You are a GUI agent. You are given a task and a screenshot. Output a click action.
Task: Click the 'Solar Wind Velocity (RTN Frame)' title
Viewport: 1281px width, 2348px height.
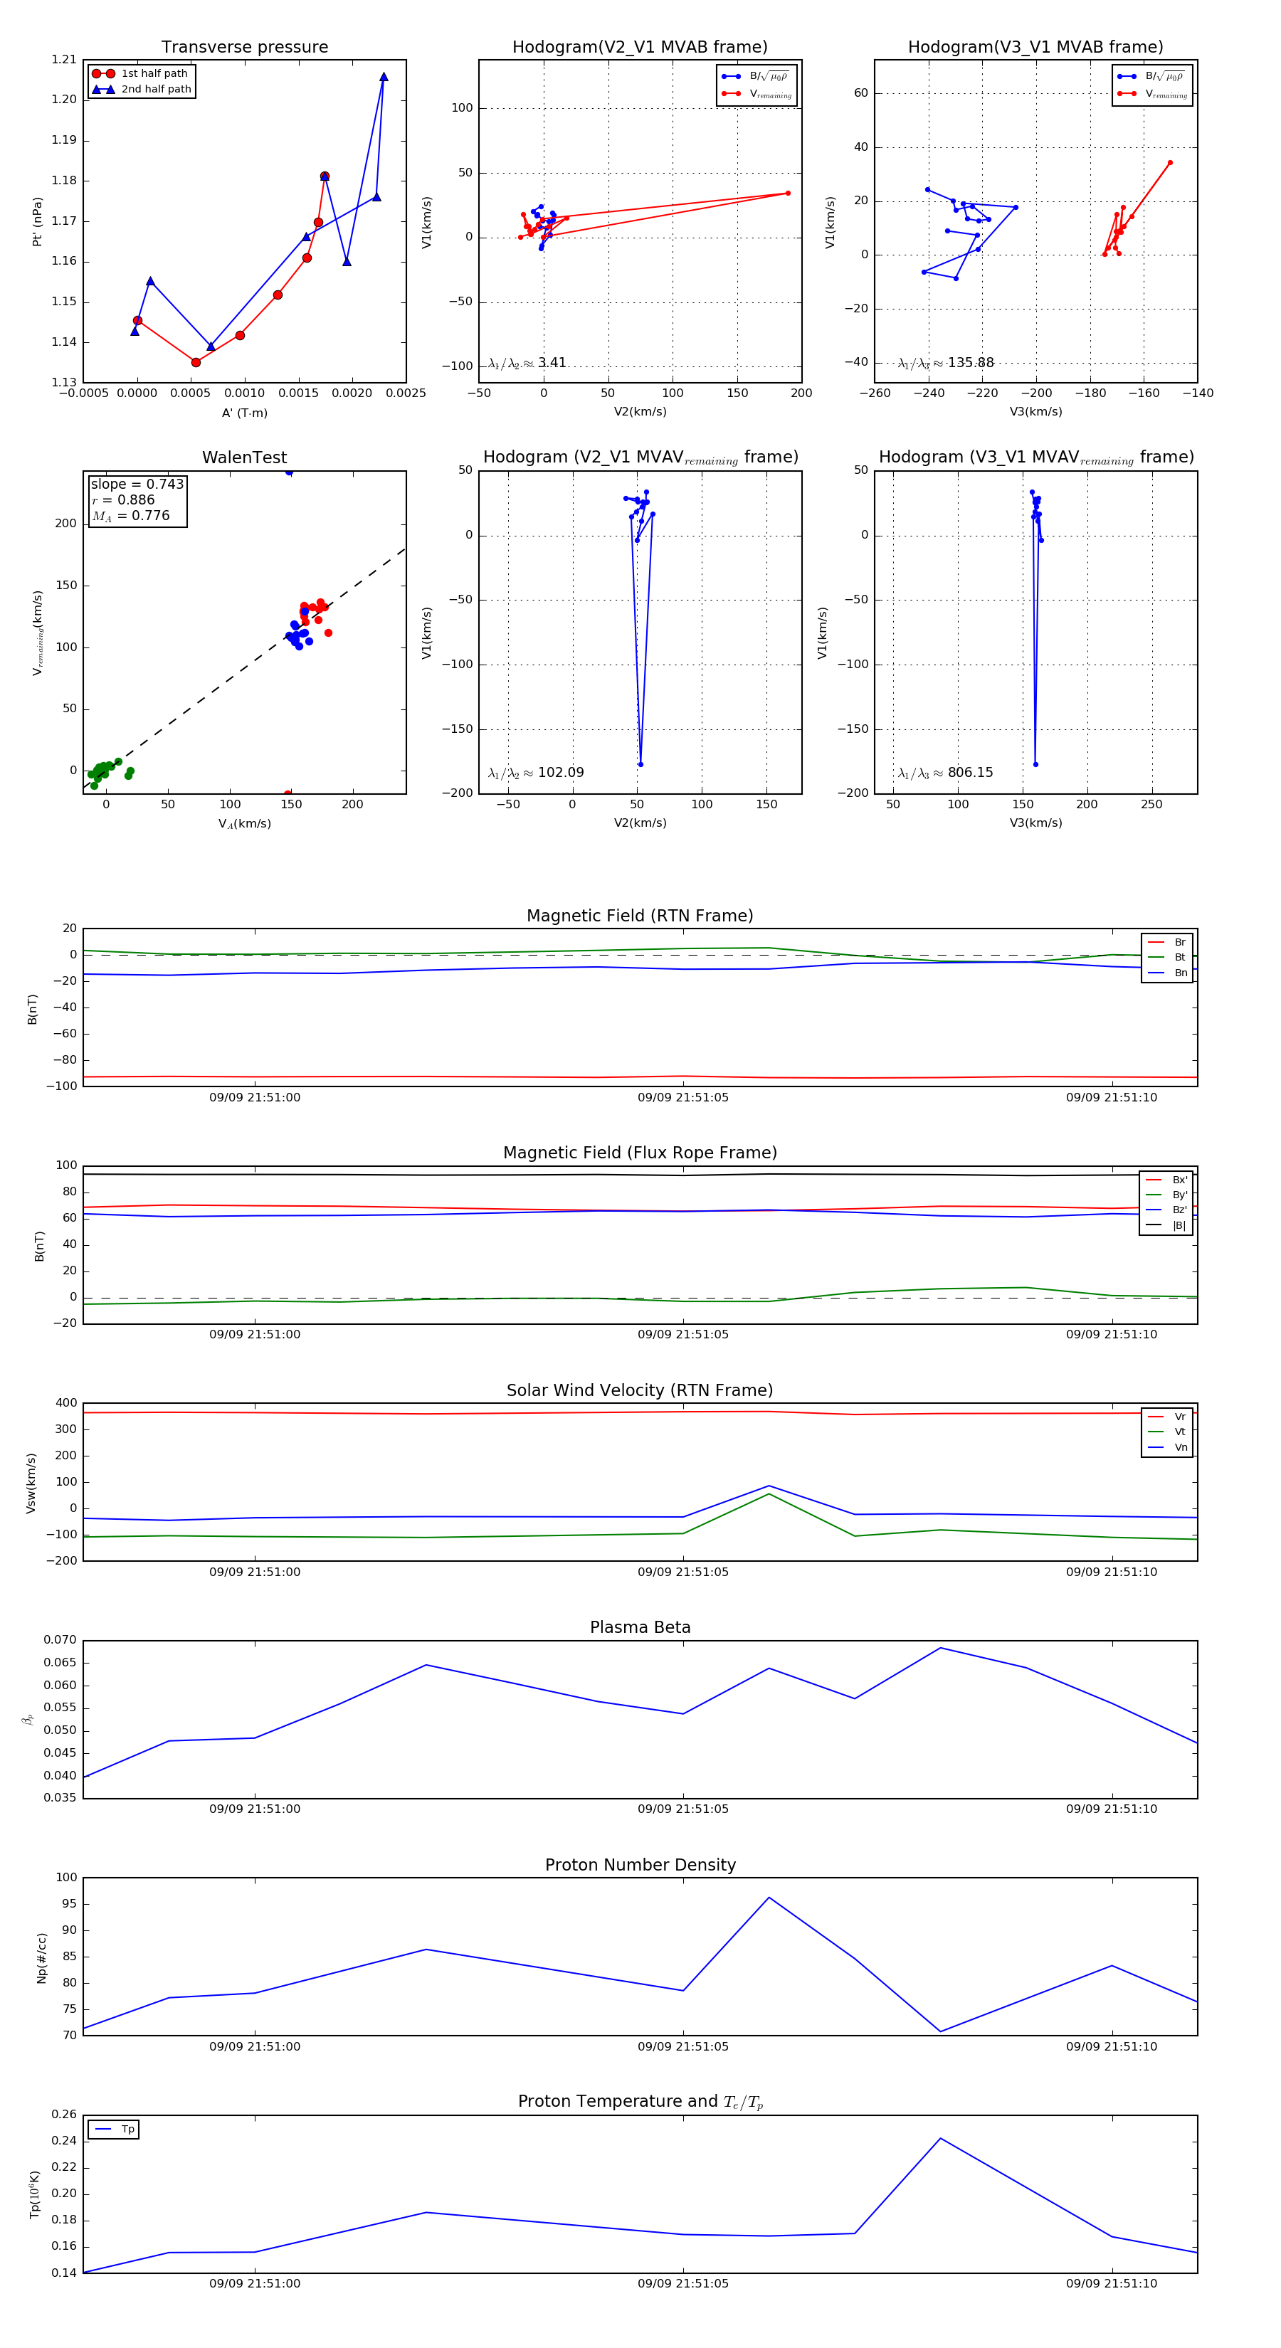tap(640, 1391)
